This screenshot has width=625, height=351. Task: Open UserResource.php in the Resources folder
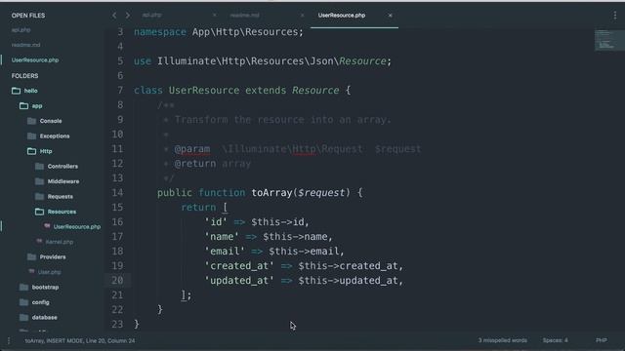(77, 227)
